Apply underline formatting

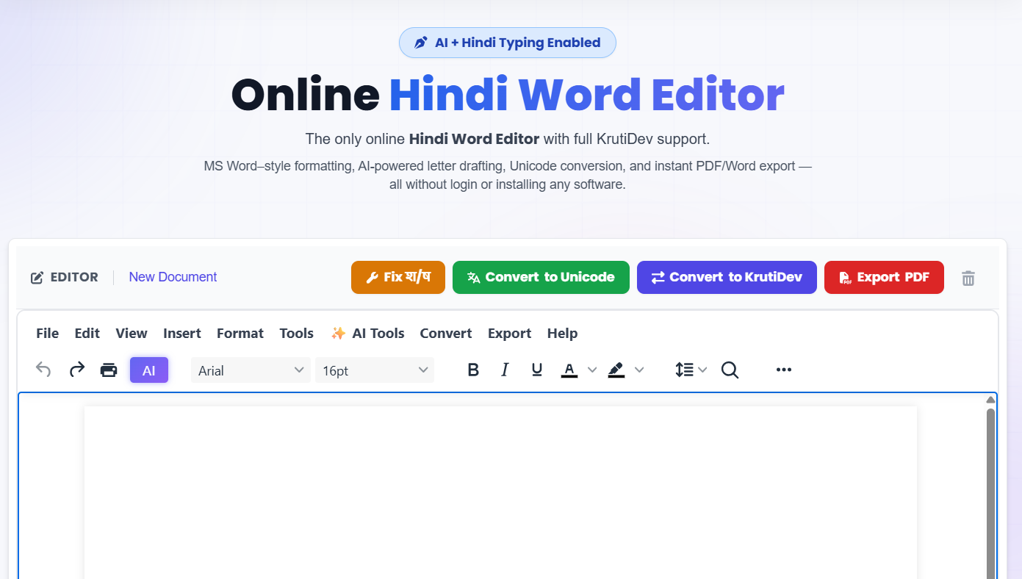coord(537,370)
